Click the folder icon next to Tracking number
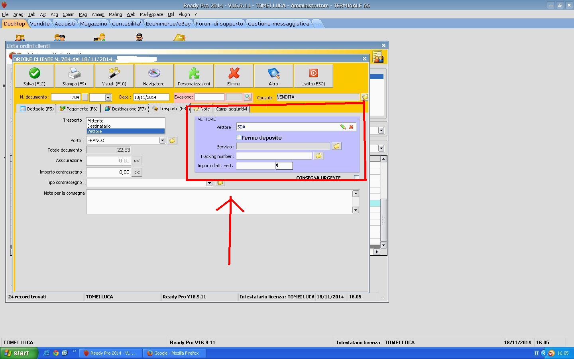The height and width of the screenshot is (359, 574). 318,156
